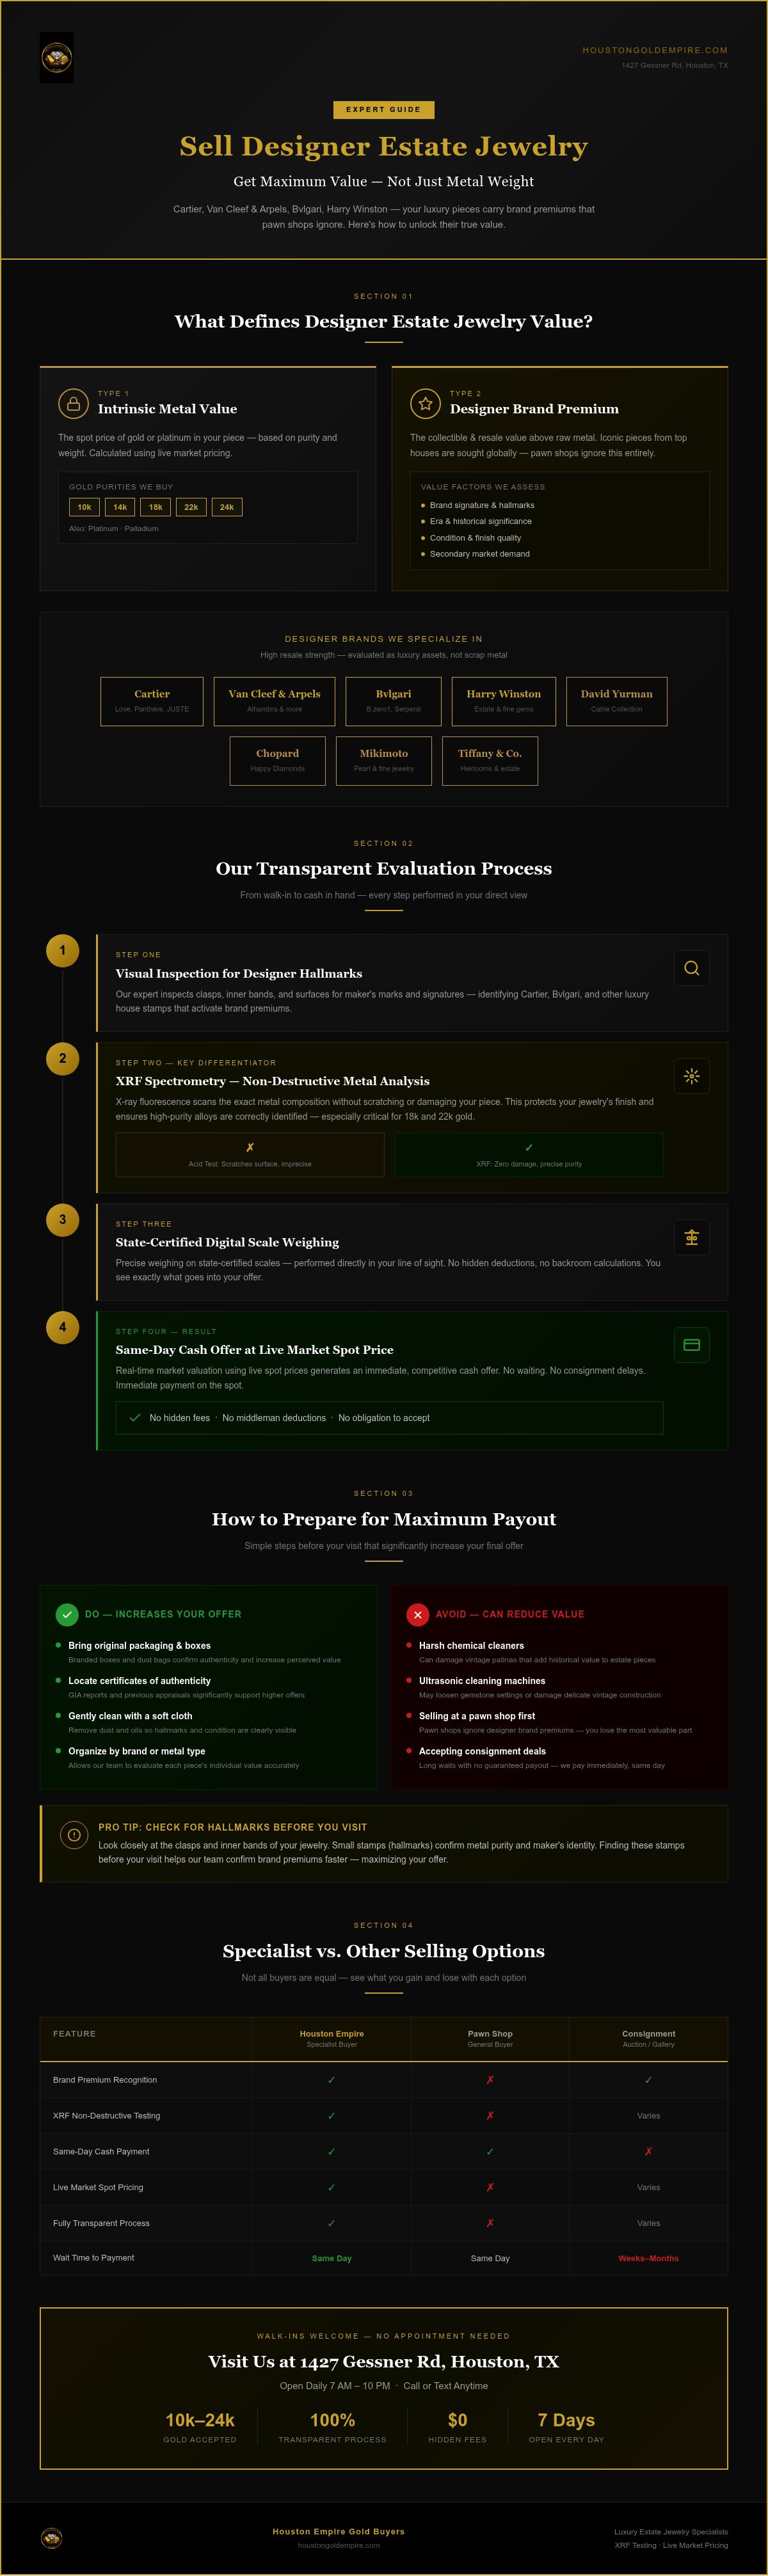The width and height of the screenshot is (768, 2576).
Task: Click the houstongoldempire.com footer link
Action: pos(339,2545)
